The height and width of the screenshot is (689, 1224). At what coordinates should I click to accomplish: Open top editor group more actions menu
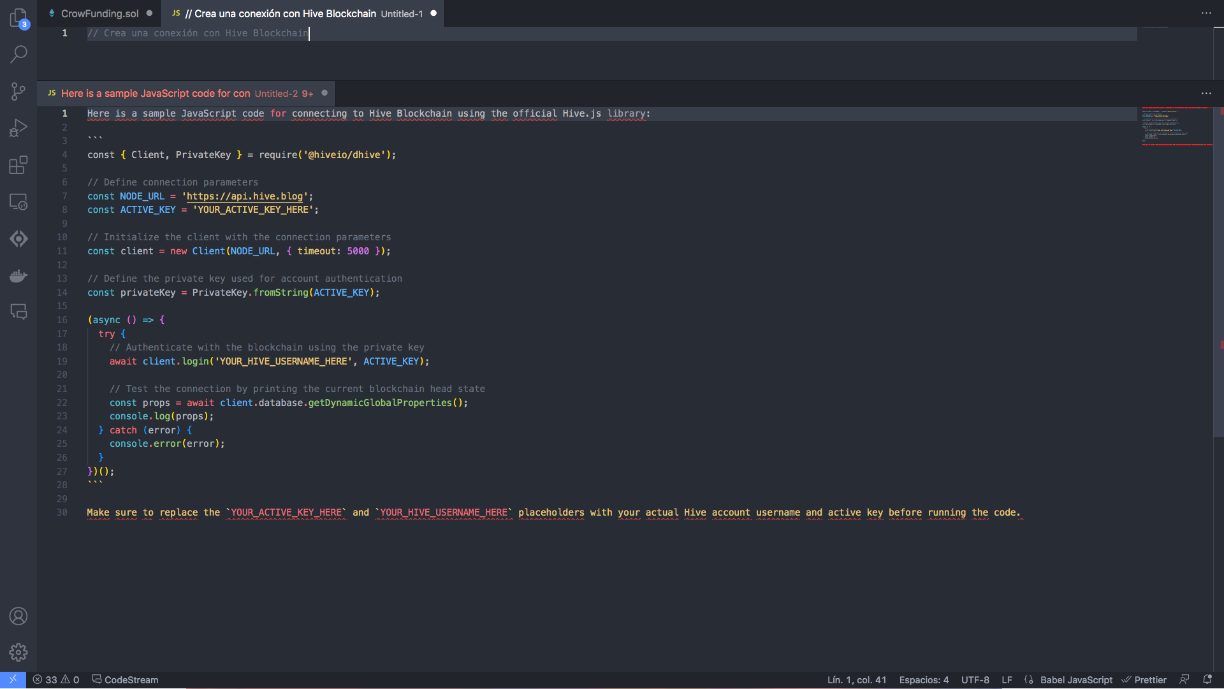tap(1206, 13)
